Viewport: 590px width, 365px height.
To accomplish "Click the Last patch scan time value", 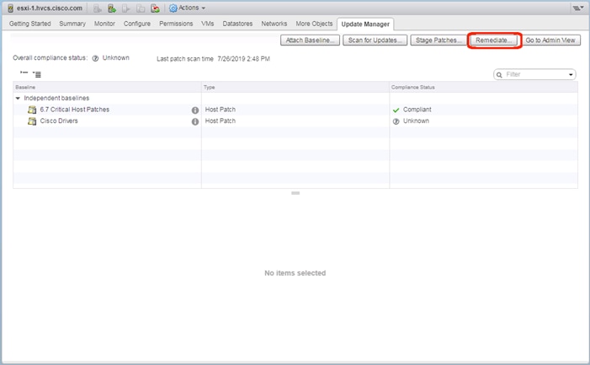I will click(243, 59).
